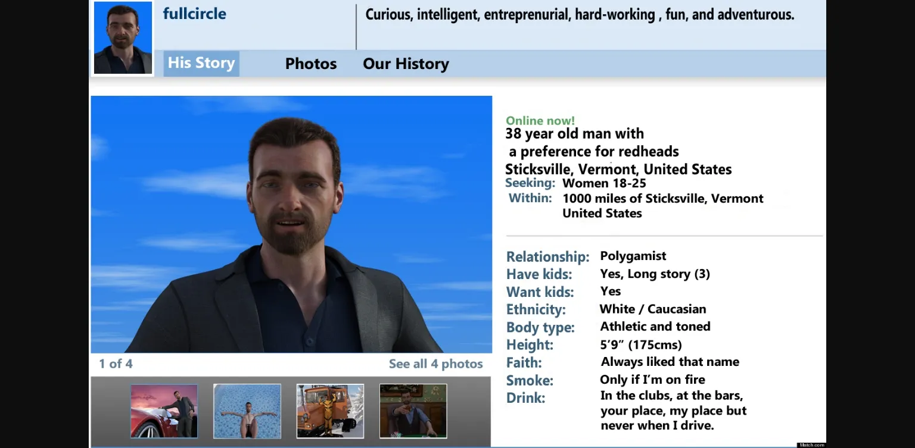
Task: Open the orange snow truck thumbnail
Action: tap(330, 411)
